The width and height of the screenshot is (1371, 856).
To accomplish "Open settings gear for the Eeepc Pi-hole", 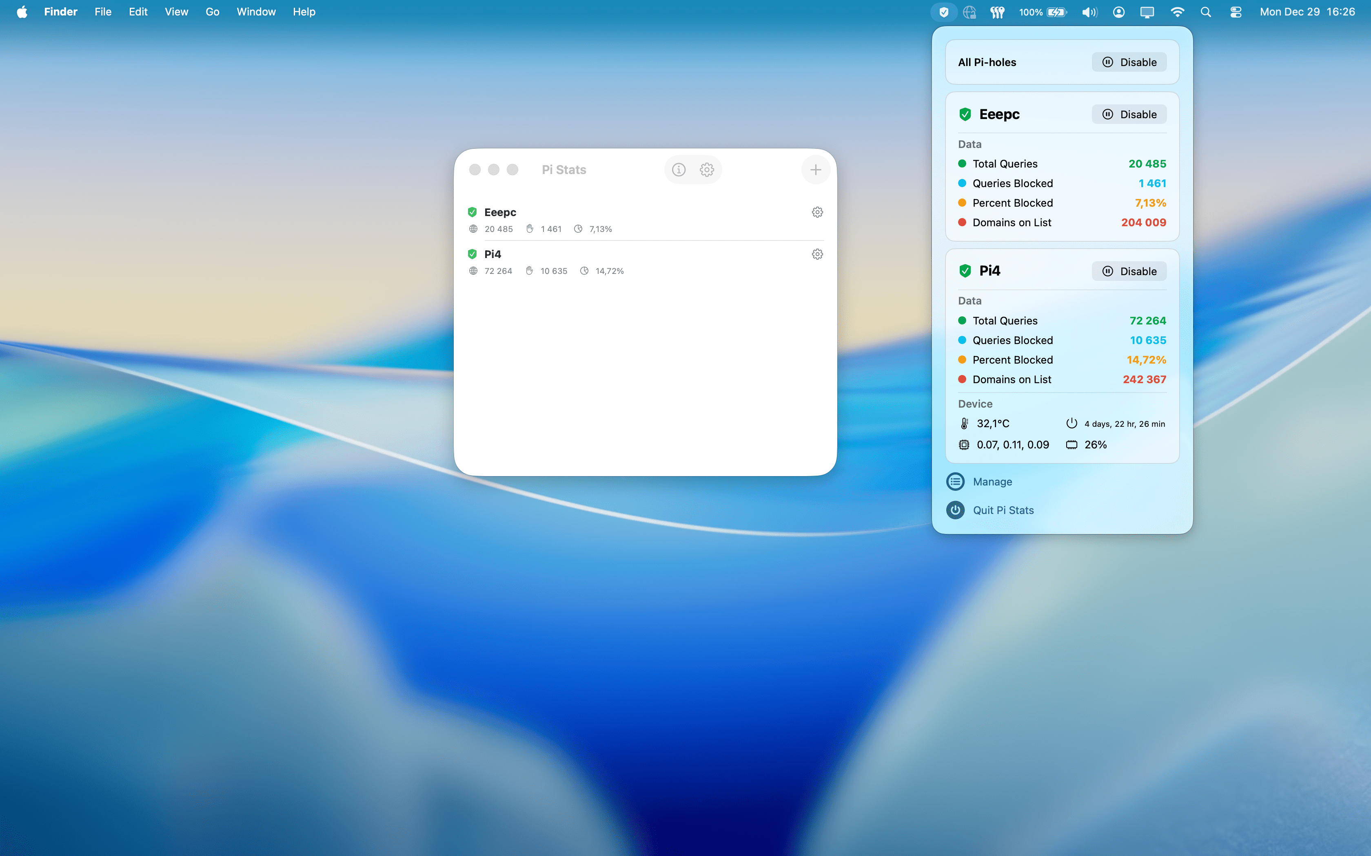I will coord(817,212).
